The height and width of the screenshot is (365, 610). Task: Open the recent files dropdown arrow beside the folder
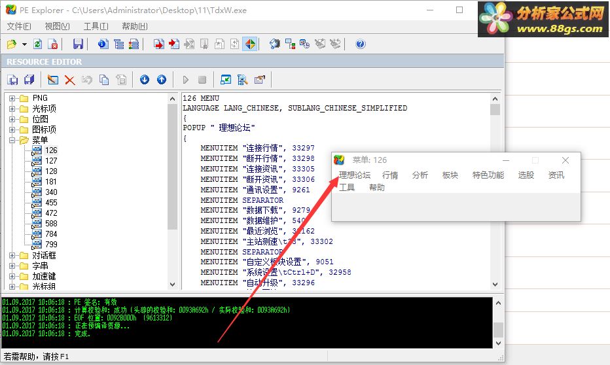[24, 44]
